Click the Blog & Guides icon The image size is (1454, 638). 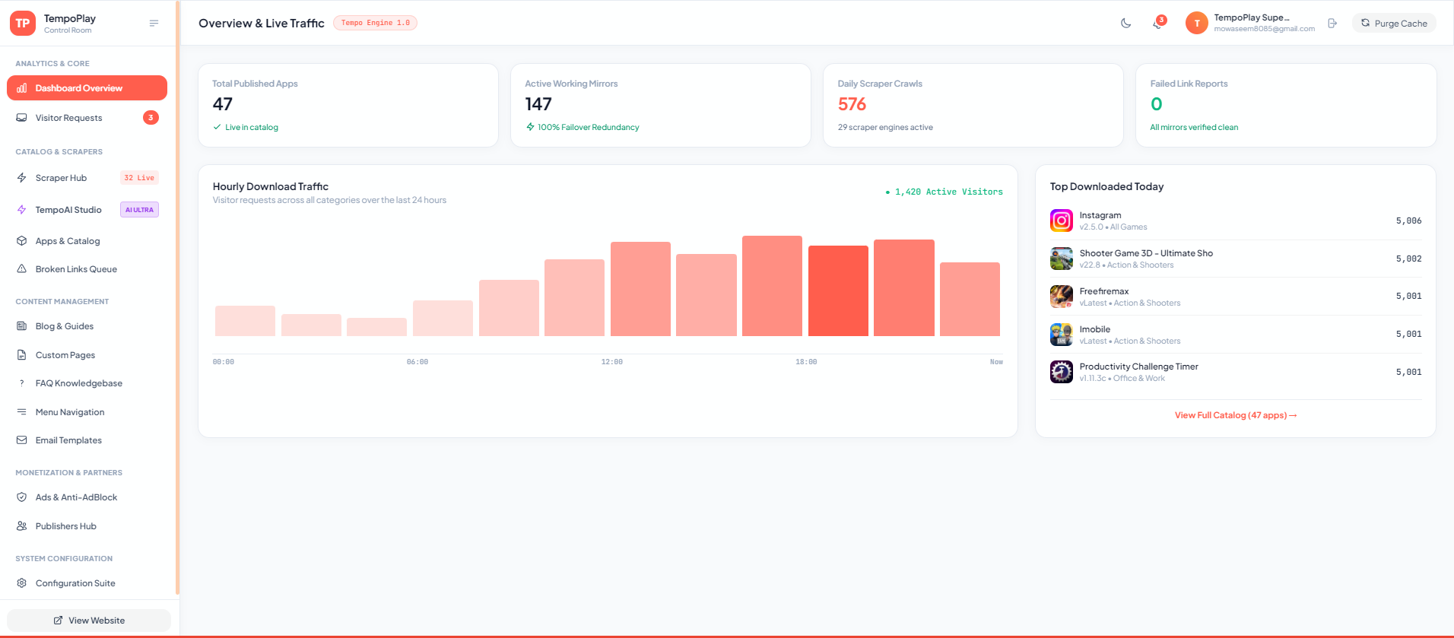[22, 326]
